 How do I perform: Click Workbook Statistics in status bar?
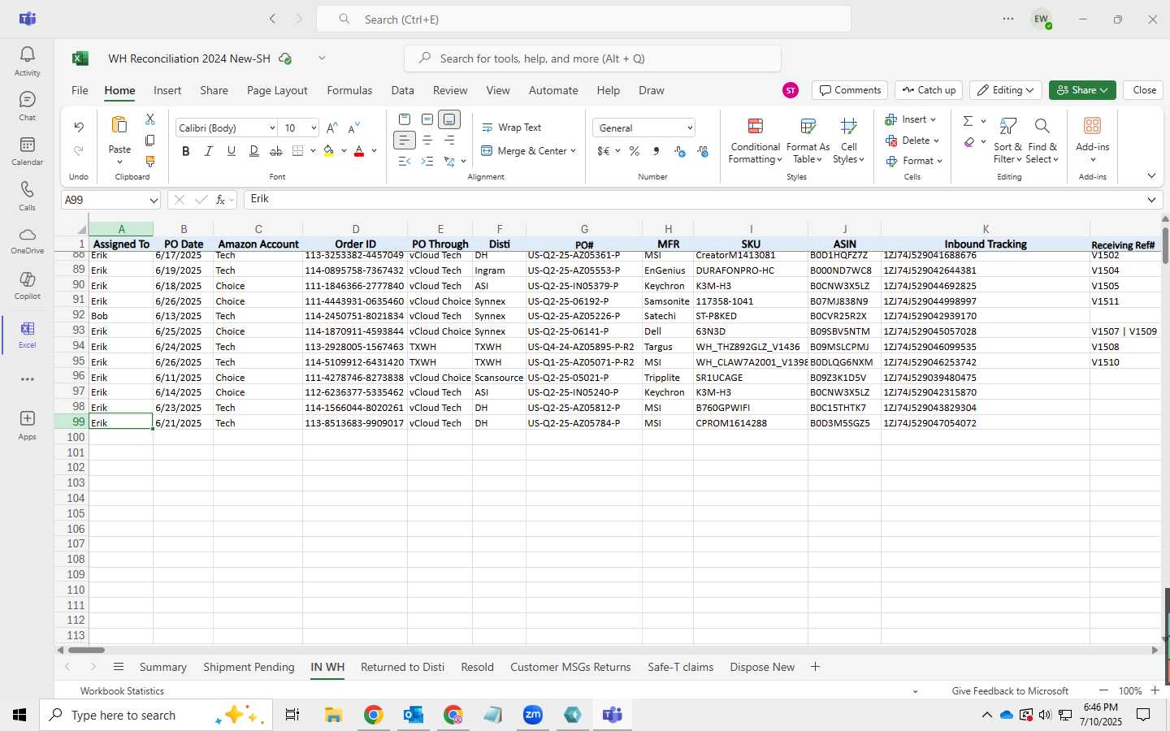pyautogui.click(x=122, y=691)
